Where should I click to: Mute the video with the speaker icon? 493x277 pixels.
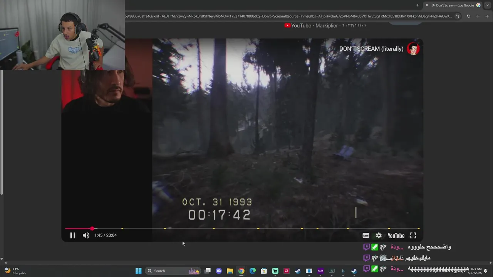86,235
